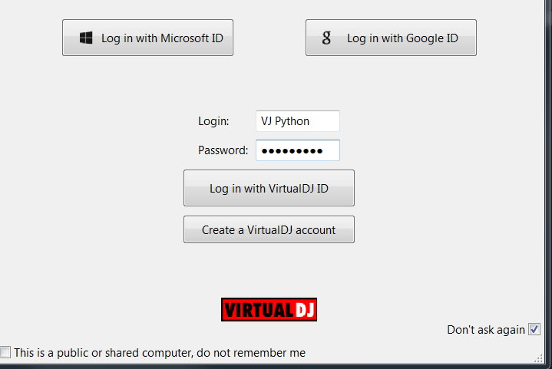552x369 pixels.
Task: Focus the Password input field
Action: point(297,150)
